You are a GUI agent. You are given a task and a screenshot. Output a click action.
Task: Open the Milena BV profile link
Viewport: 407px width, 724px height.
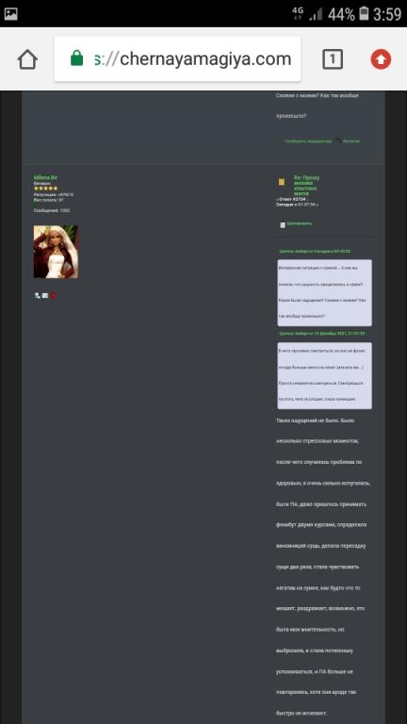point(45,178)
